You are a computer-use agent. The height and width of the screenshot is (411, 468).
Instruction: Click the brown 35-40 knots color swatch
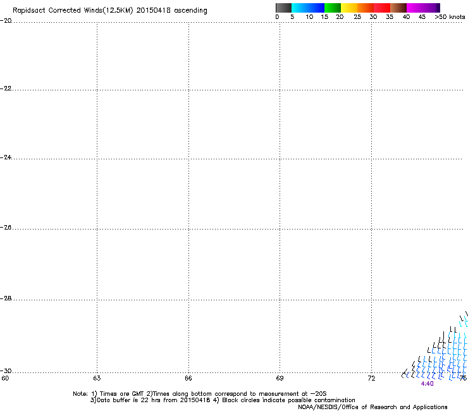click(398, 8)
